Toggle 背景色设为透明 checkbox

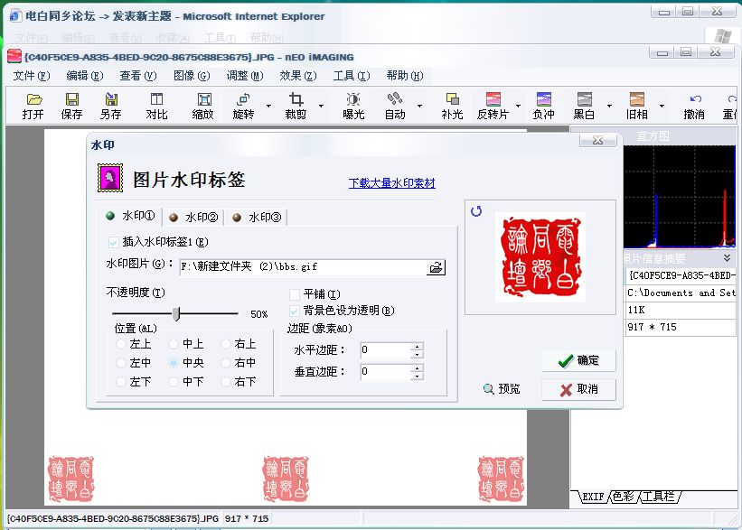pos(295,311)
